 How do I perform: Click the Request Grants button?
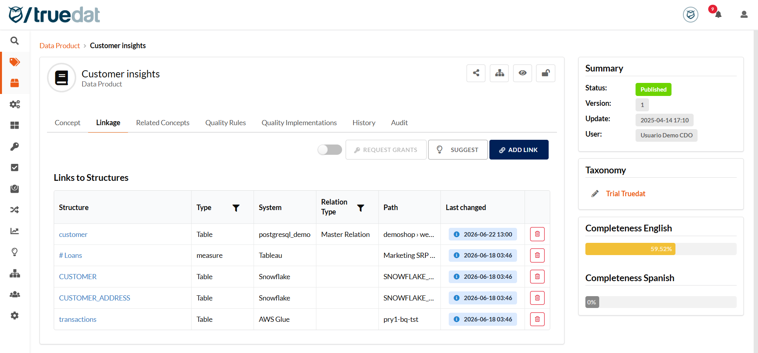386,150
